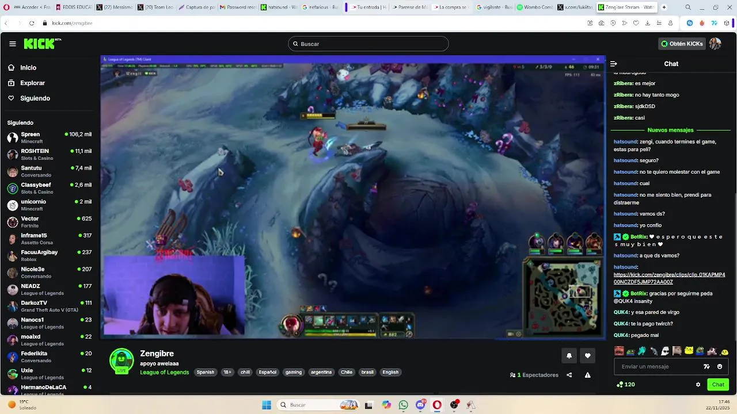Open the Nicole3e channel avatar
The image size is (737, 414).
click(12, 273)
